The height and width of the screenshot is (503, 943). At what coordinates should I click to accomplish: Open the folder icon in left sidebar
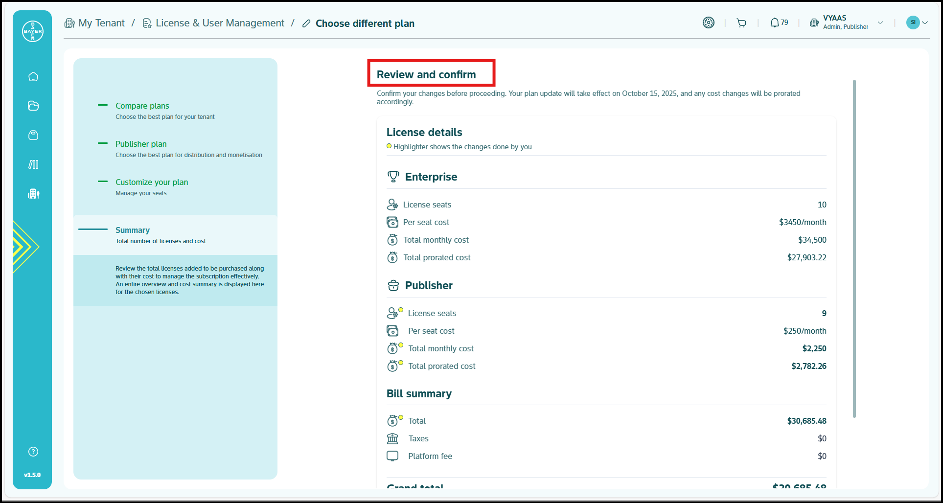[33, 106]
